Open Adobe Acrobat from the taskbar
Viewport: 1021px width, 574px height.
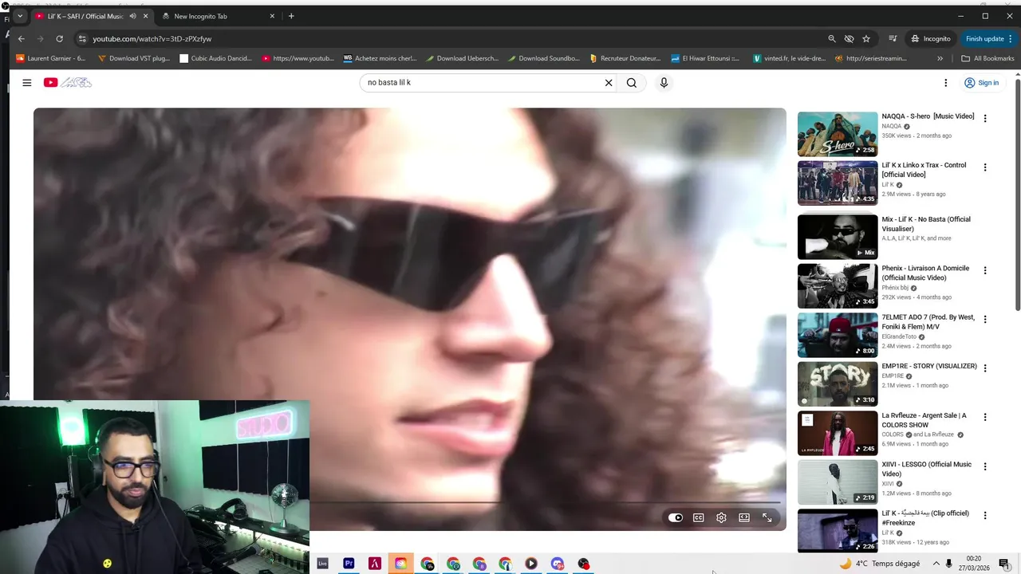[x=375, y=564]
